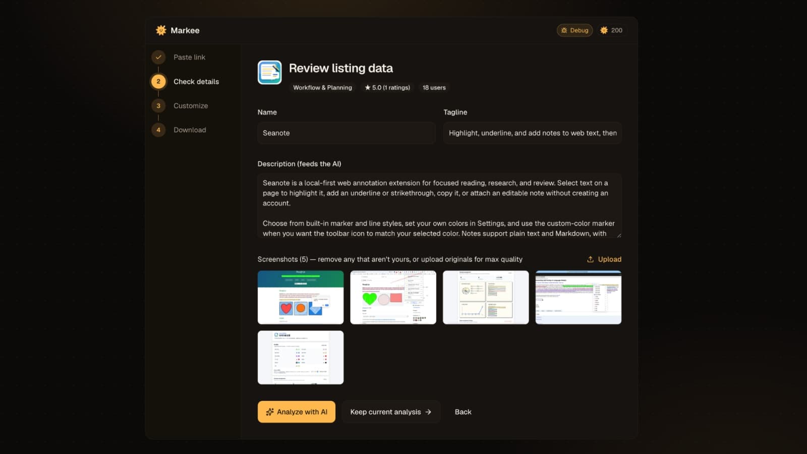Start Analyze with AI
Image resolution: width=807 pixels, height=454 pixels.
click(x=297, y=412)
